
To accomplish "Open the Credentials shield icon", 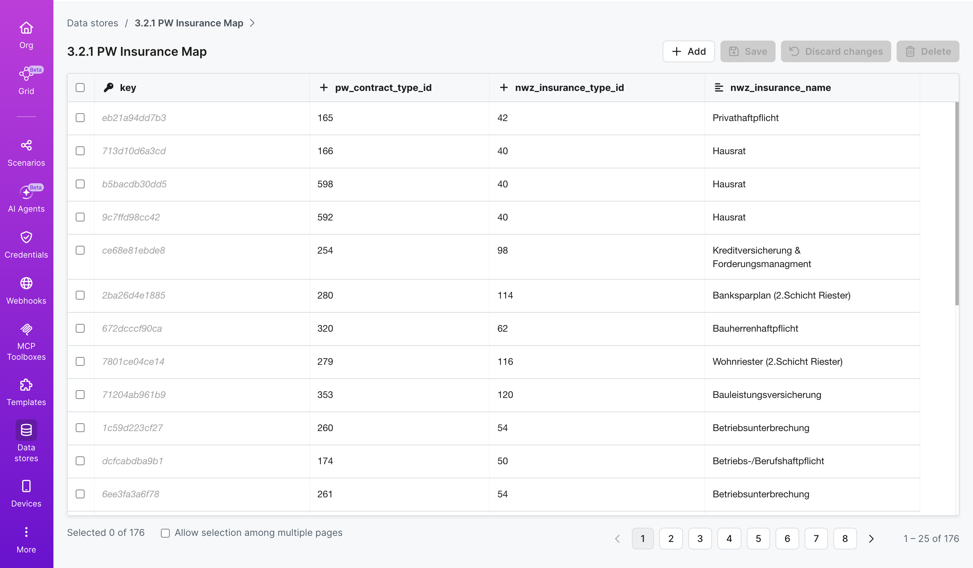I will [26, 237].
